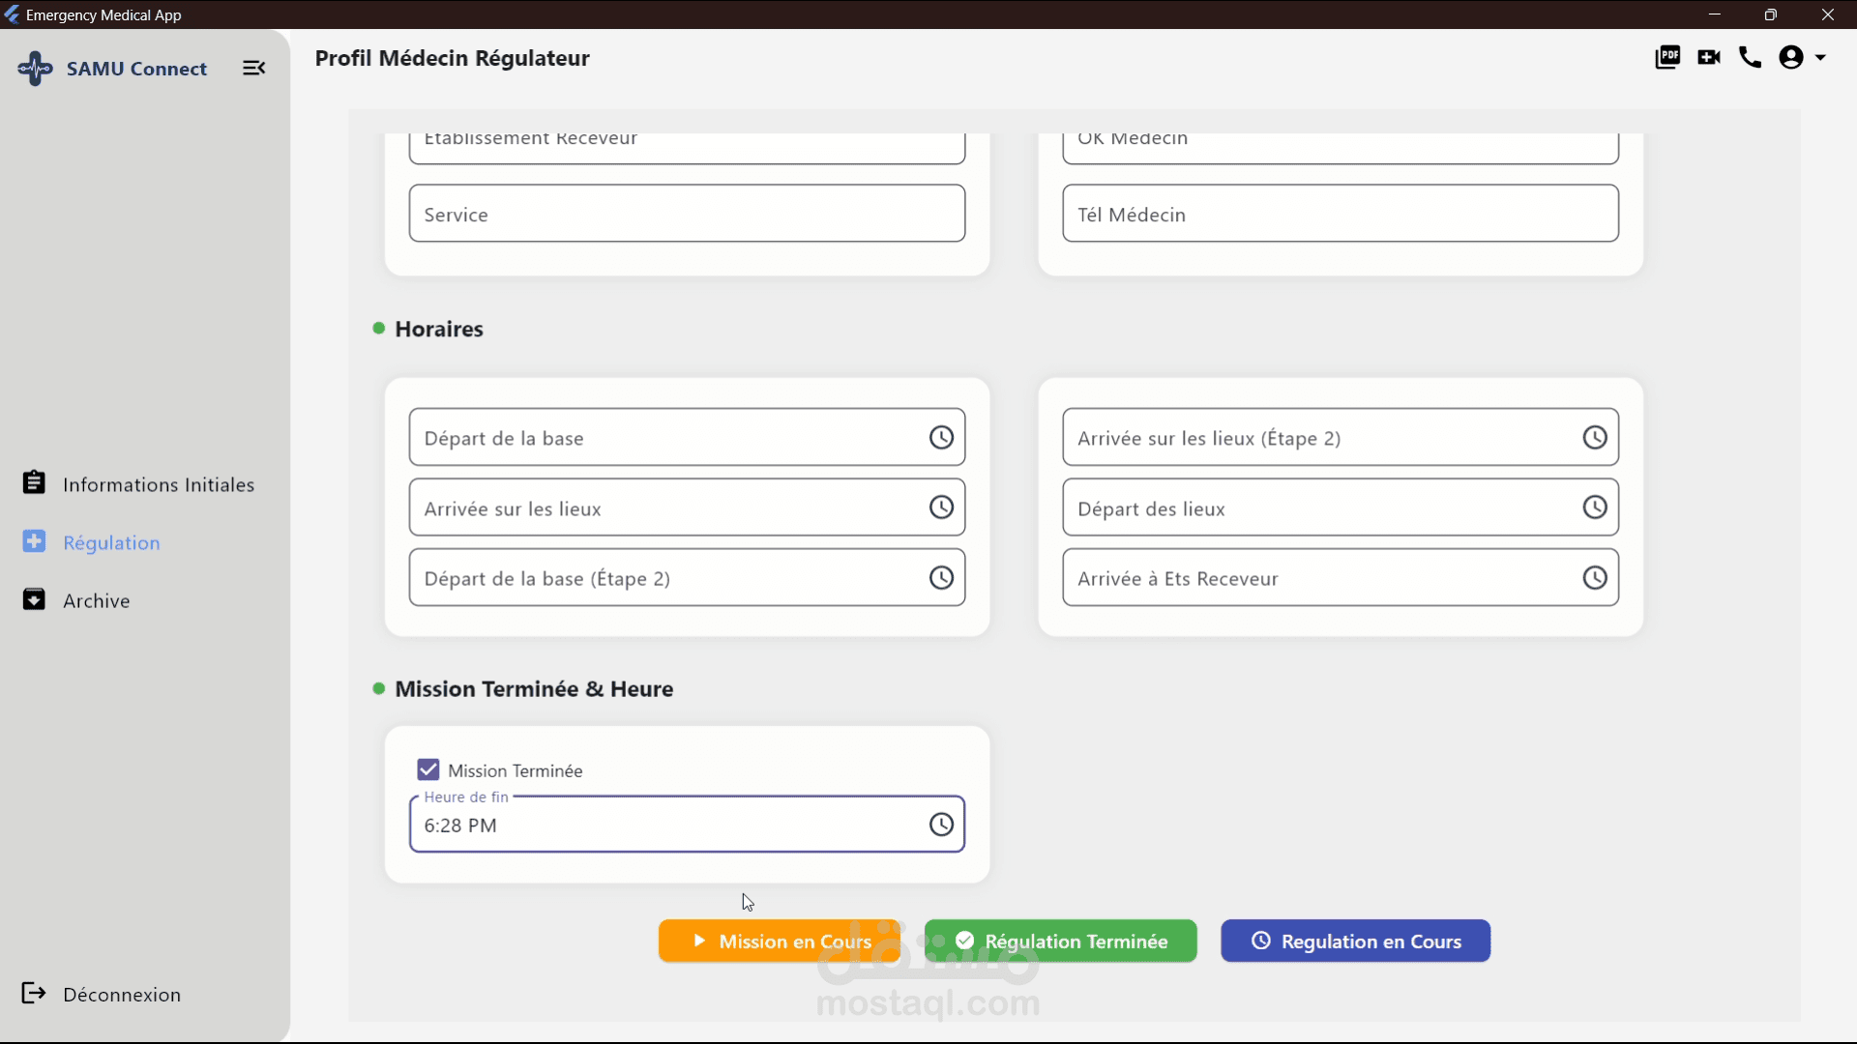Click the SAMU Connect title text
Image resolution: width=1857 pixels, height=1044 pixels.
coord(136,69)
